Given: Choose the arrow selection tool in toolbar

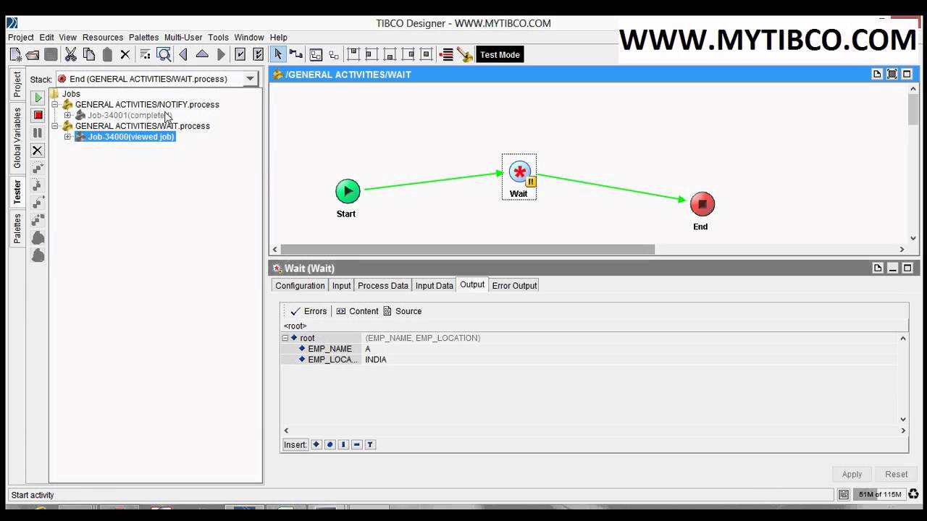Looking at the screenshot, I should coord(277,54).
